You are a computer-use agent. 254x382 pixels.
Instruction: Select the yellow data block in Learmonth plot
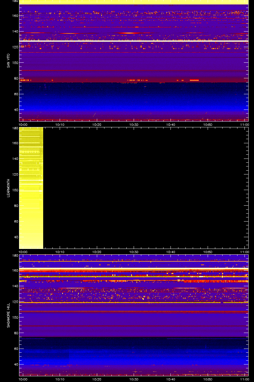[31, 188]
